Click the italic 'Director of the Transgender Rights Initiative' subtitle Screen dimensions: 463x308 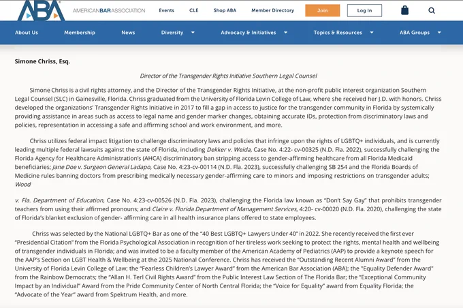[229, 76]
